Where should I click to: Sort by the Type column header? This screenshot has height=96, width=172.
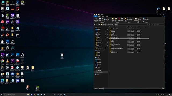[137, 27]
